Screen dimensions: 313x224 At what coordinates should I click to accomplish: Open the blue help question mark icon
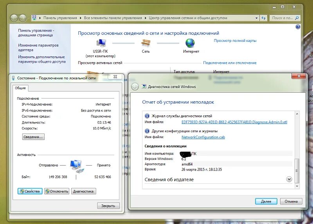(298, 27)
